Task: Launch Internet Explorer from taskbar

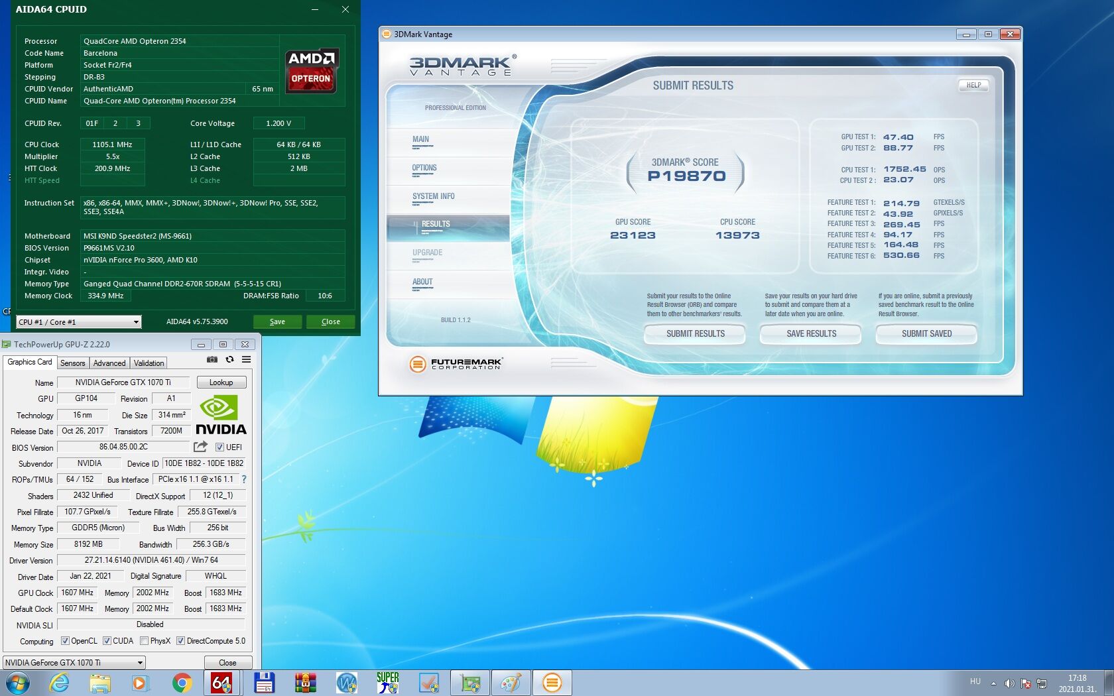Action: [x=59, y=683]
